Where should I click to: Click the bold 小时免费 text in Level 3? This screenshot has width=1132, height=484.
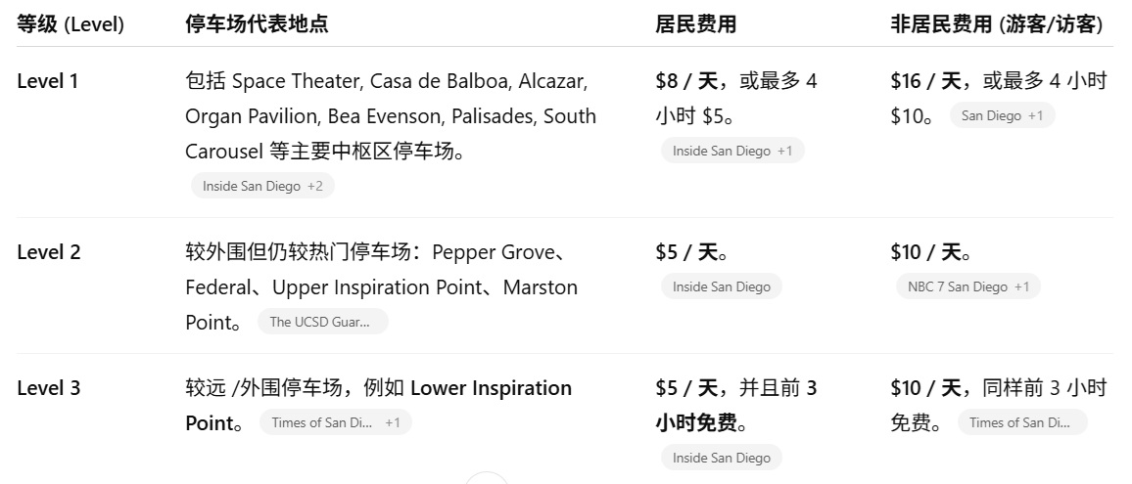pos(695,423)
